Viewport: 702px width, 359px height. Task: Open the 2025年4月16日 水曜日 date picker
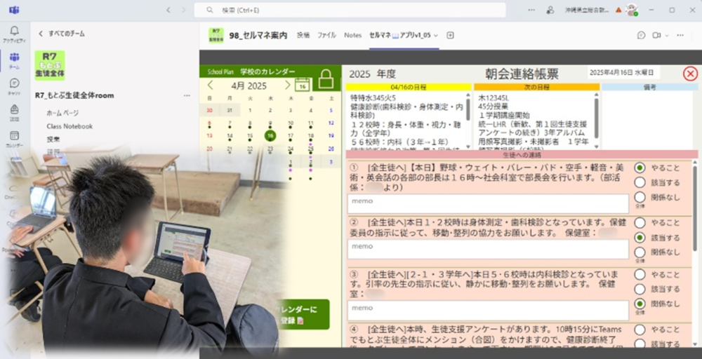(623, 72)
